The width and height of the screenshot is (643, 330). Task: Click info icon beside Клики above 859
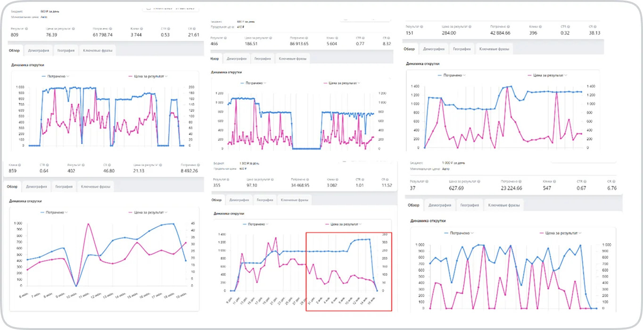(19, 165)
